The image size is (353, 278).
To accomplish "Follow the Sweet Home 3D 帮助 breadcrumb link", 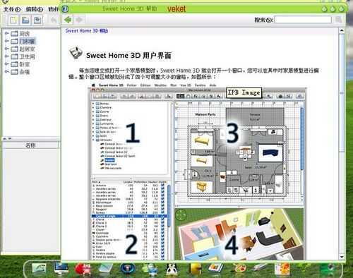I will (x=86, y=31).
